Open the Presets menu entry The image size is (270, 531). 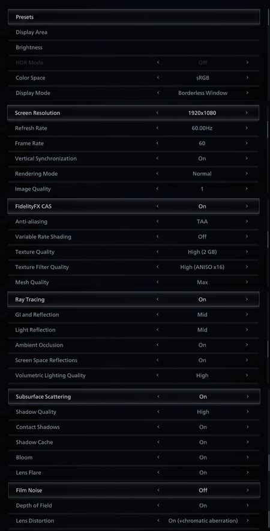[134, 17]
